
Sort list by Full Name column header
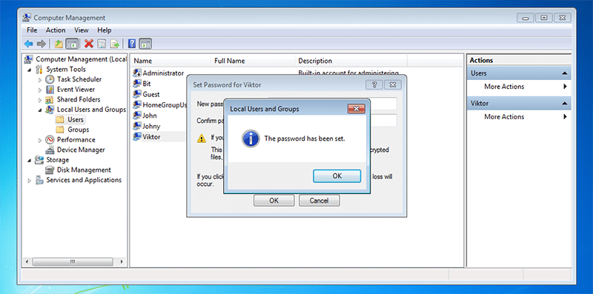click(x=253, y=61)
